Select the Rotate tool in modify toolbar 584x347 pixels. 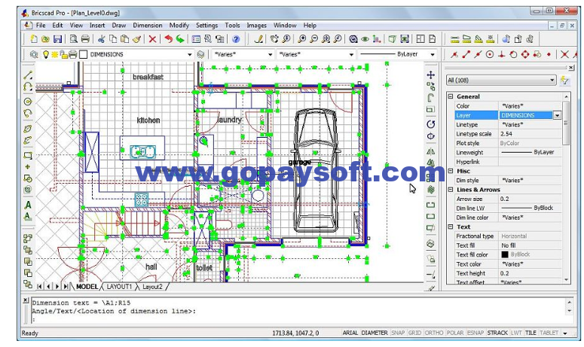430,124
